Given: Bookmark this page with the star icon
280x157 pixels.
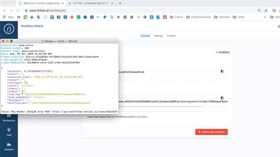Looking at the screenshot, I should coord(266,10).
